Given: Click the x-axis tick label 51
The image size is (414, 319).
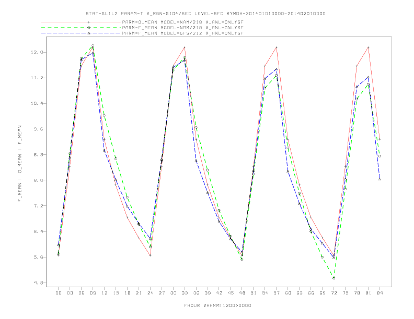Looking at the screenshot, I should (254, 293).
